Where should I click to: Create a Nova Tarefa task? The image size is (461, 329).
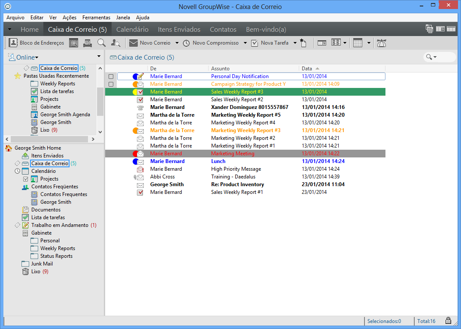click(270, 43)
